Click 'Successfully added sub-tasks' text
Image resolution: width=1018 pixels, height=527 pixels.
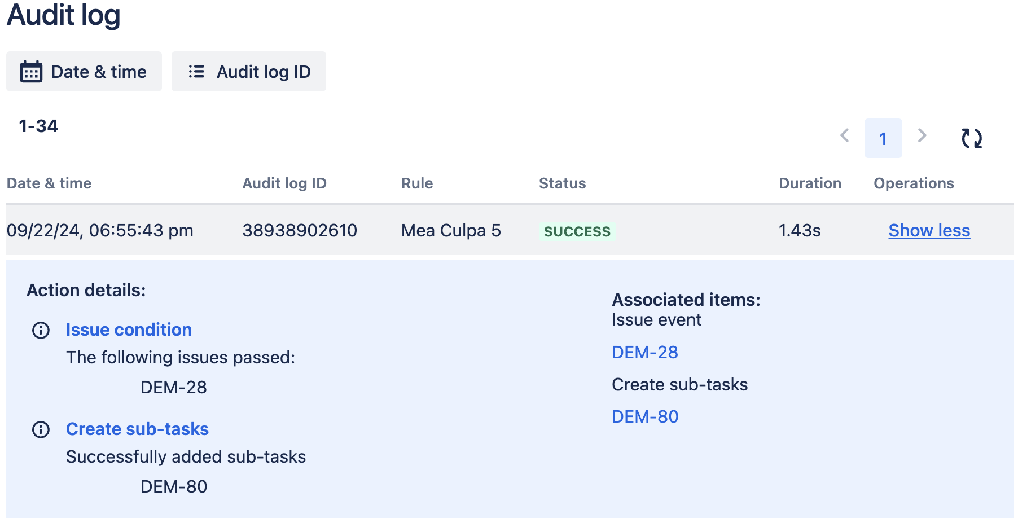[186, 456]
